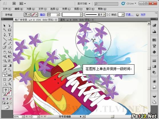
Task: Open stroke color dropdown in control bar
Action: coord(37,15)
